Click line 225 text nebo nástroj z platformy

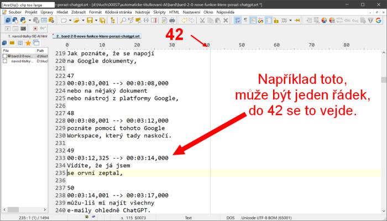[123, 98]
